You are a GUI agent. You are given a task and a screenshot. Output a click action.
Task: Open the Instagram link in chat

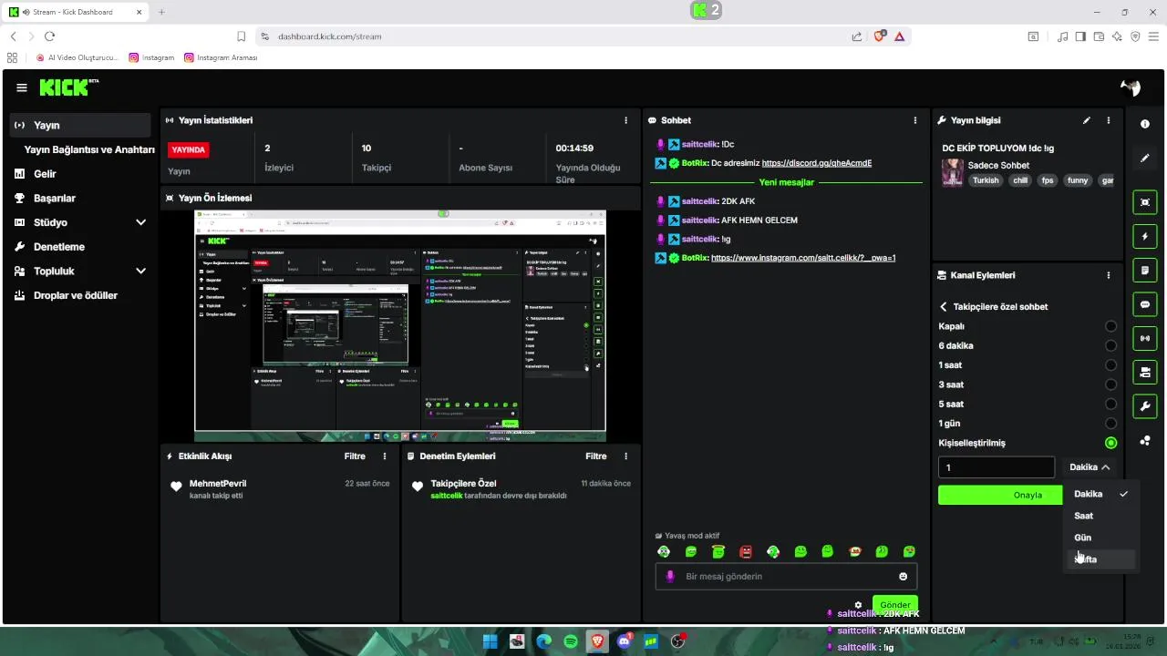[x=803, y=258]
